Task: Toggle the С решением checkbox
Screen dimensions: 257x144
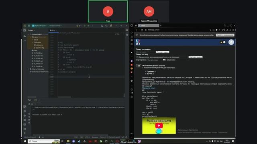Action: 164,60
